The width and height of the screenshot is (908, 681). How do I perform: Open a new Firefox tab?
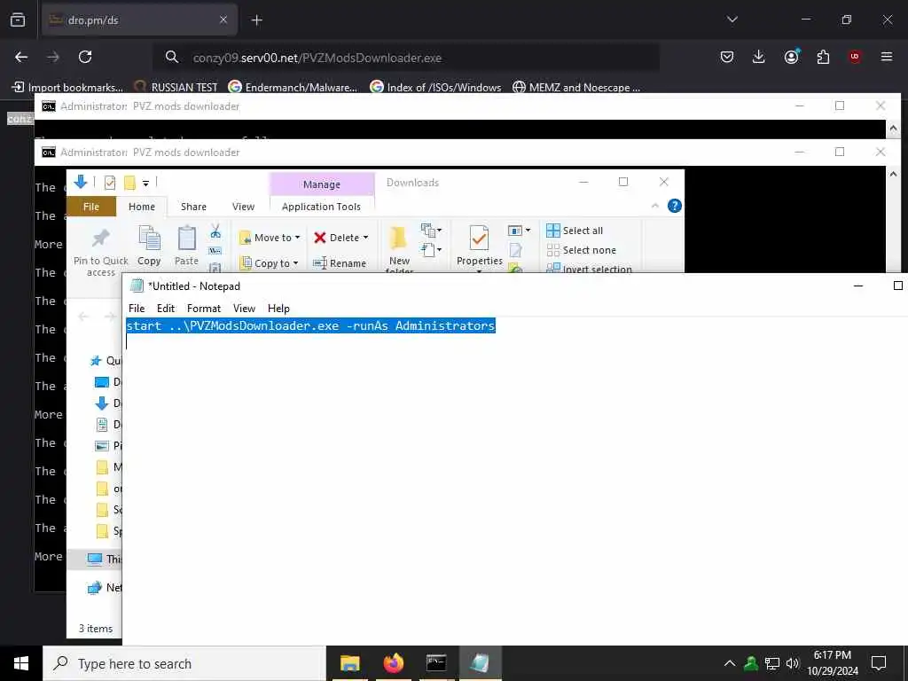pos(257,20)
